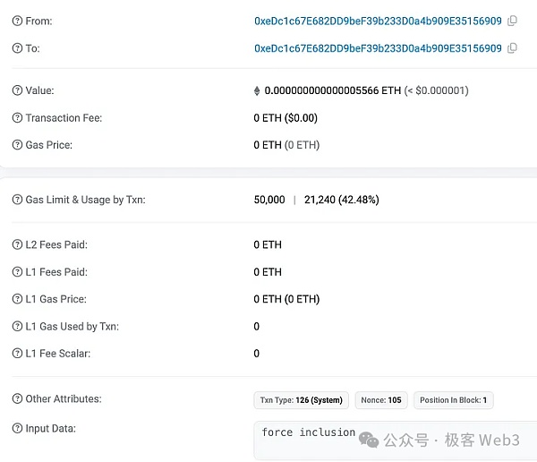Click the Txn Type: 126 (System) badge

[x=302, y=400]
